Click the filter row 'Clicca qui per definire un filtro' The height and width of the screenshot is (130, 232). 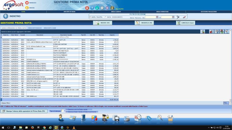click(60, 37)
